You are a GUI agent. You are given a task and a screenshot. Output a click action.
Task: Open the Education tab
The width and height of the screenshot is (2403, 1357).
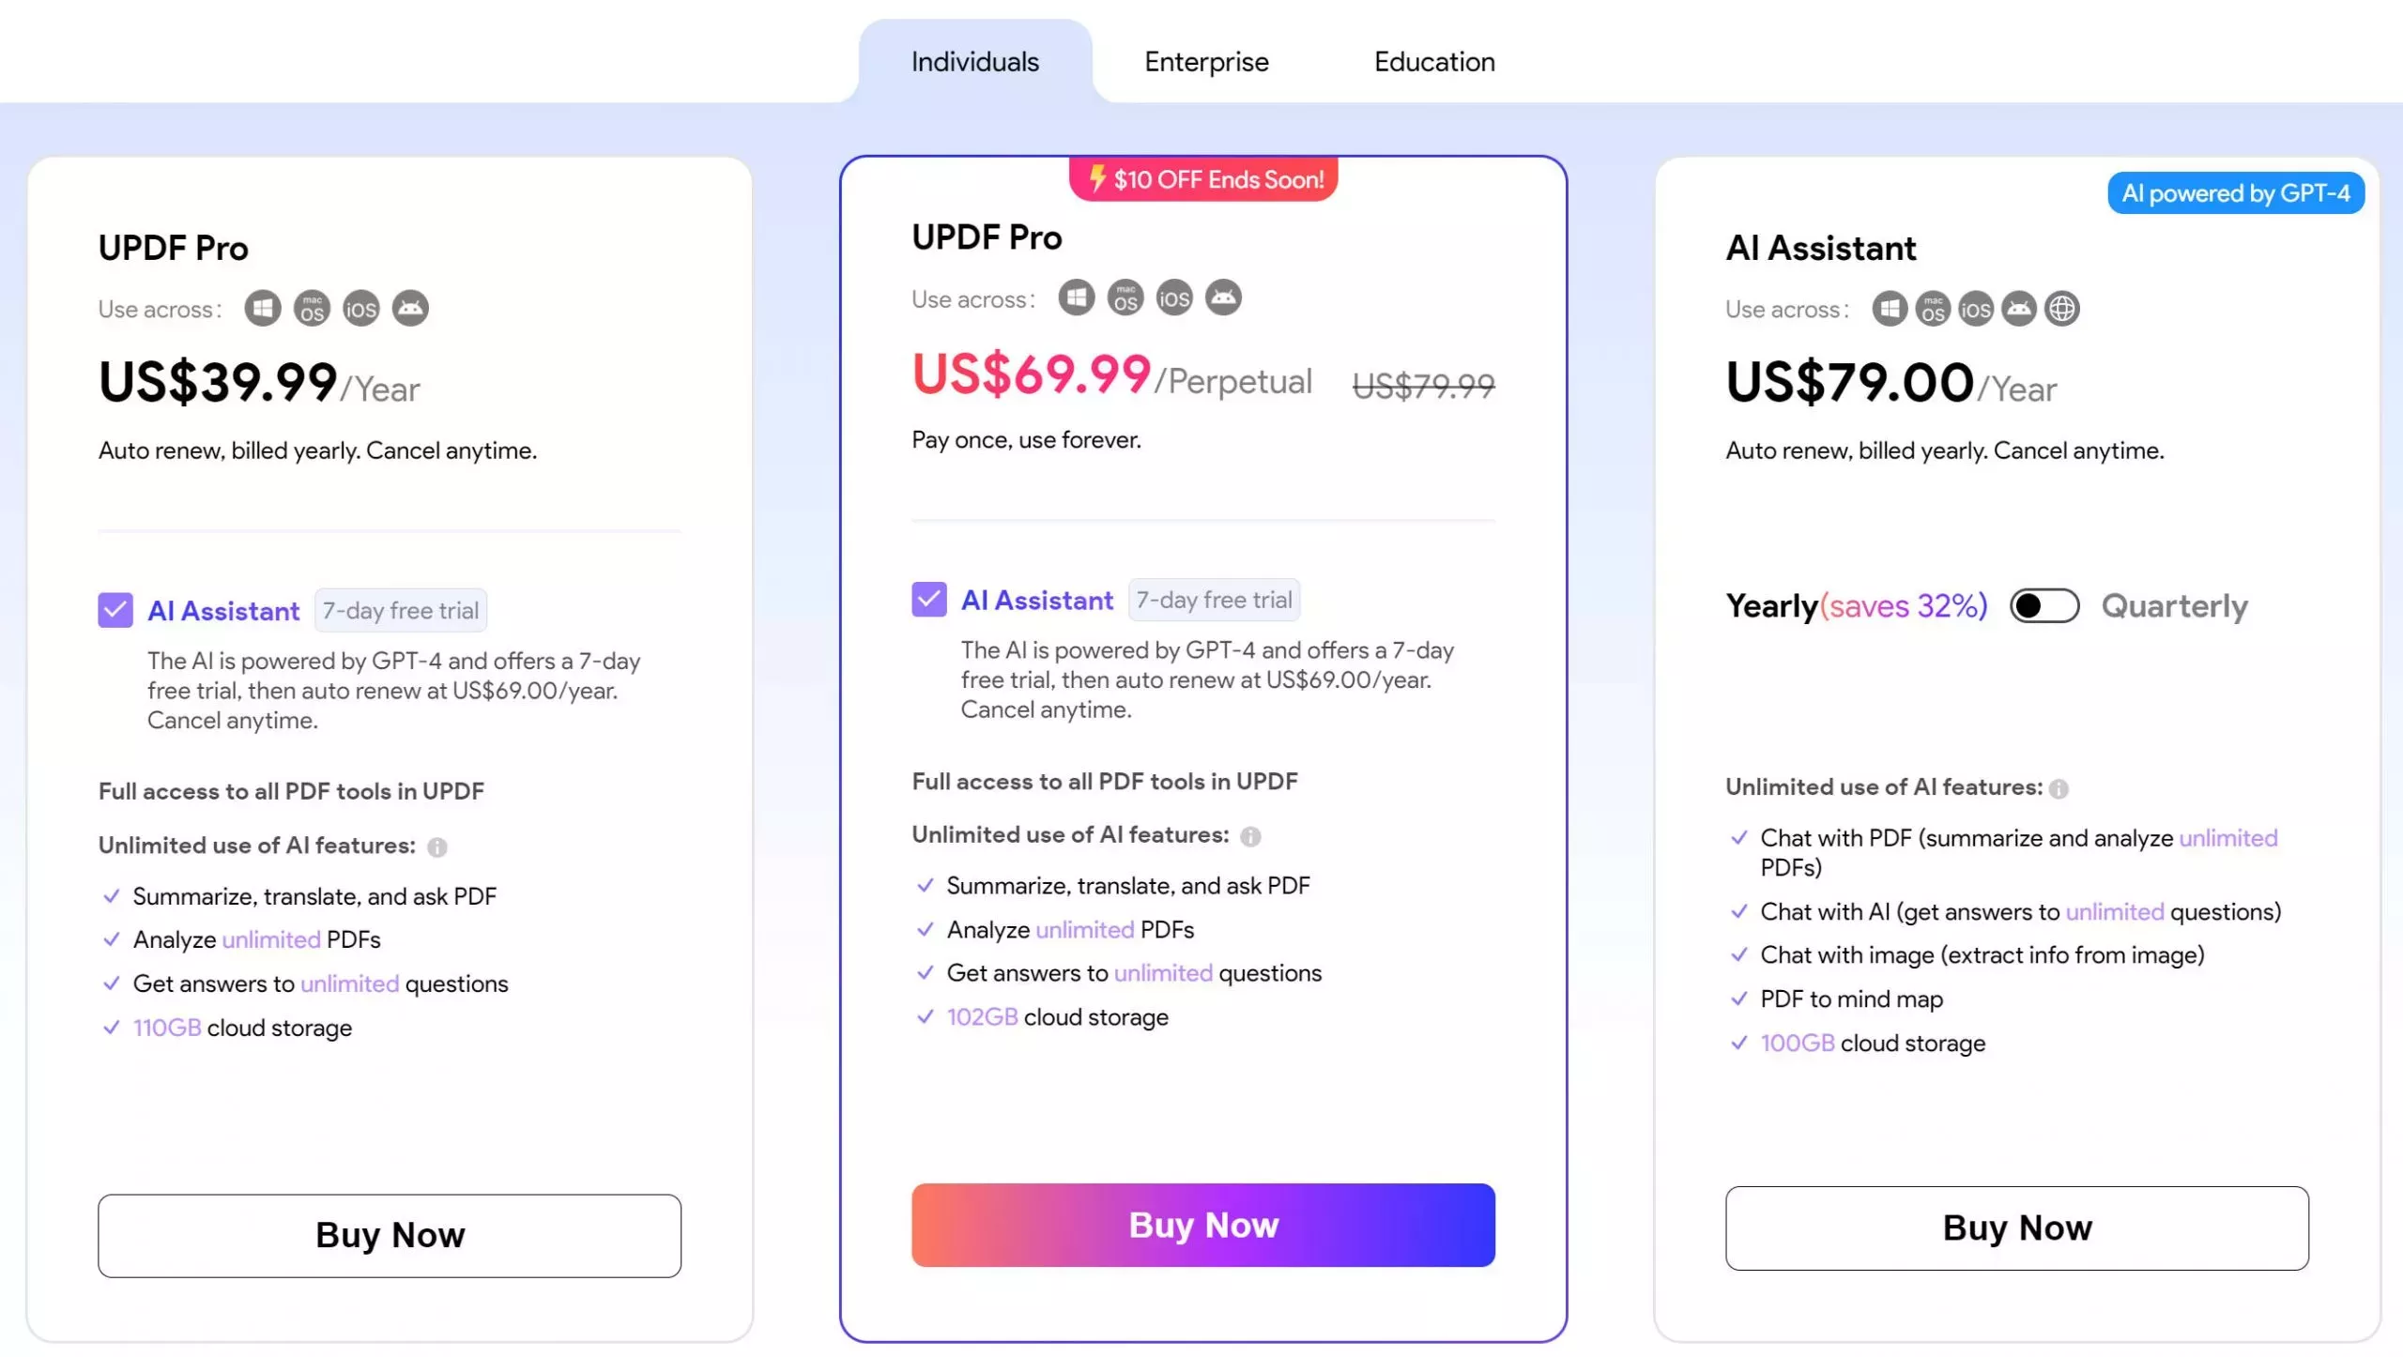coord(1434,62)
